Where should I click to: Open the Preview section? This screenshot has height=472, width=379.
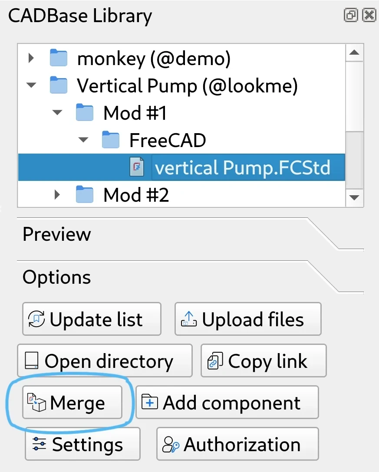(56, 234)
